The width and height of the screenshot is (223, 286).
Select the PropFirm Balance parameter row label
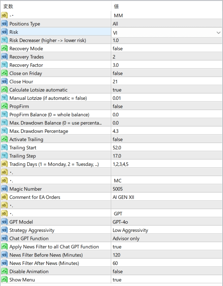pos(49,115)
